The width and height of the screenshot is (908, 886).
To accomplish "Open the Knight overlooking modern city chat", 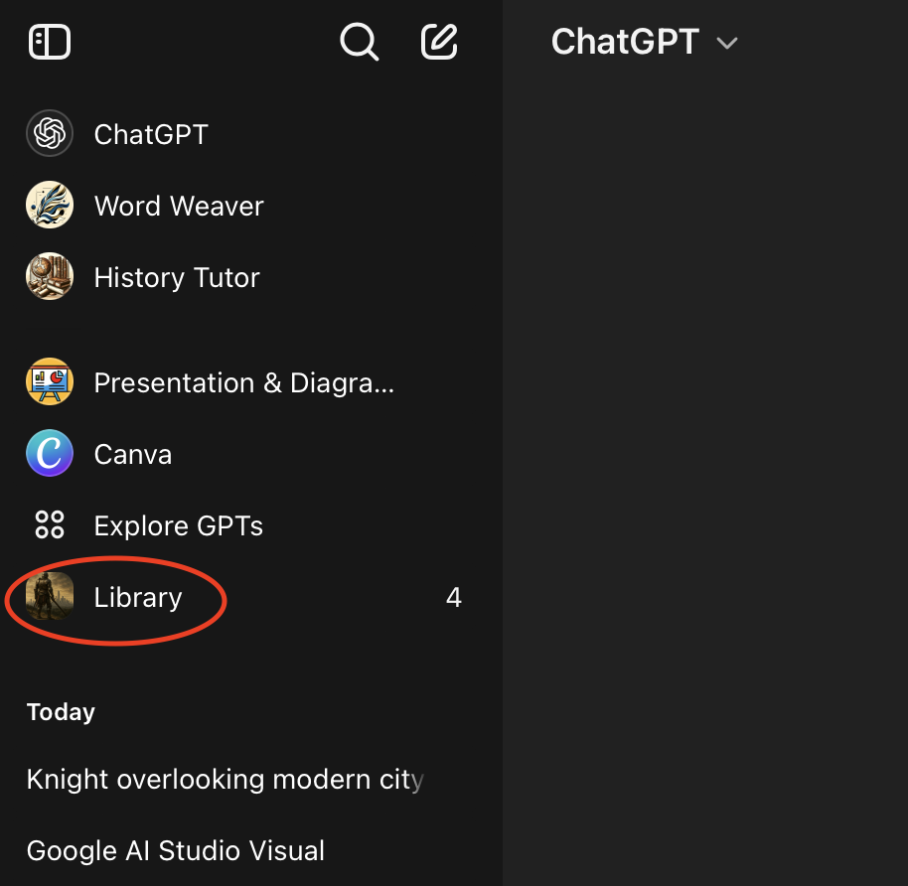I will point(225,780).
